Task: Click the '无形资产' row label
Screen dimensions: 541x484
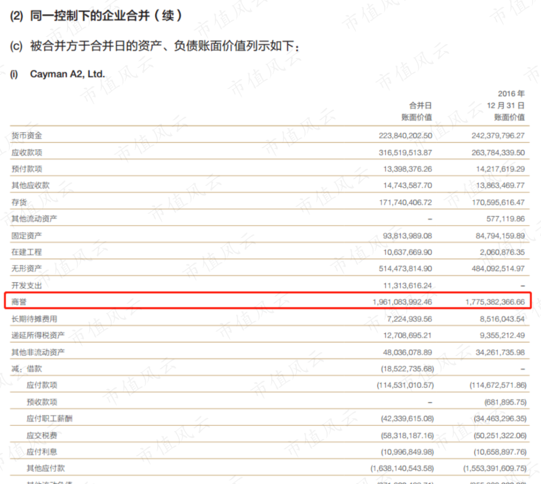Action: point(27,269)
